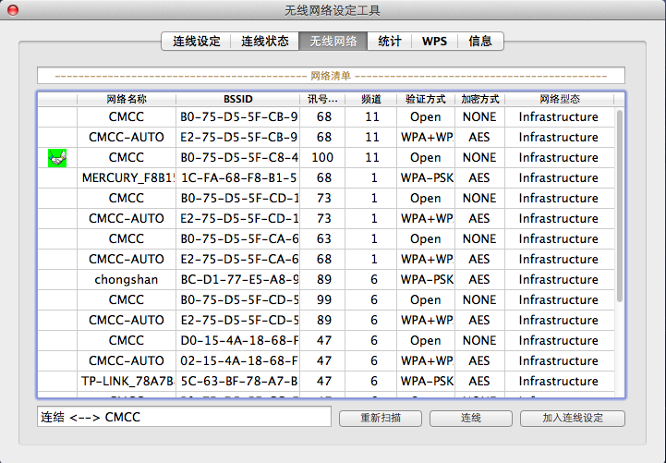This screenshot has width=666, height=463.
Task: Click signal value 63 cell
Action: (323, 238)
